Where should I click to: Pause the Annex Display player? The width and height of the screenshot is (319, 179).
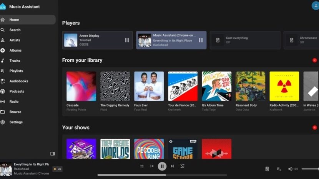(x=127, y=40)
